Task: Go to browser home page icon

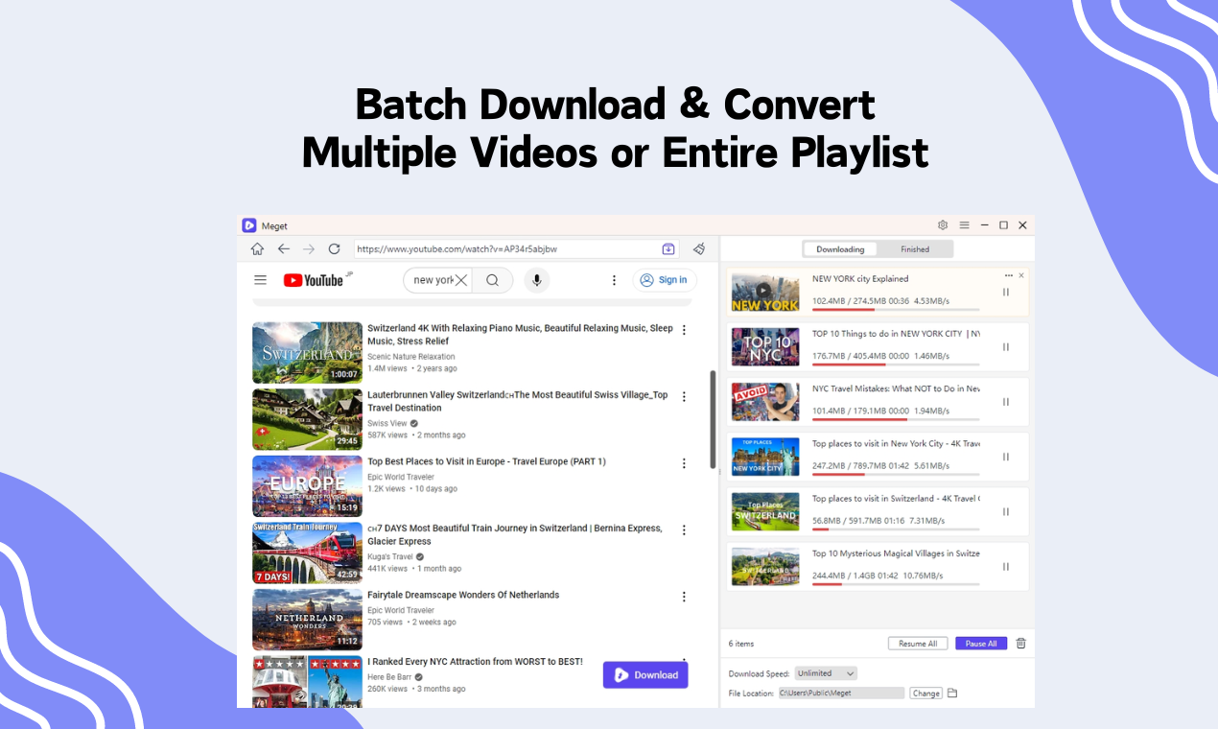Action: [x=257, y=249]
